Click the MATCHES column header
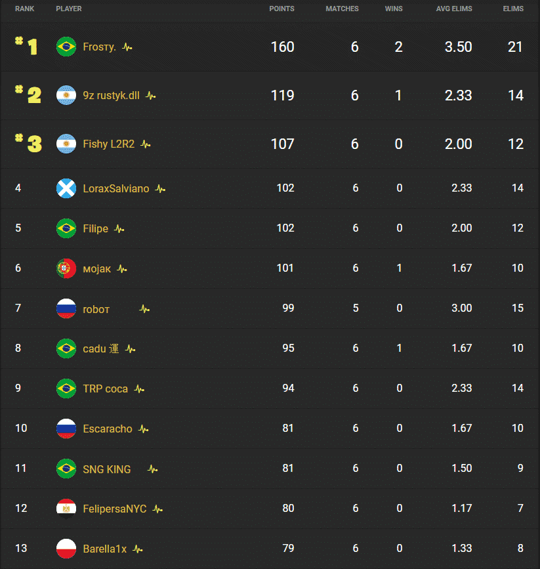This screenshot has height=569, width=540. point(342,9)
